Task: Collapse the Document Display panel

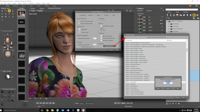Action: click(1, 89)
